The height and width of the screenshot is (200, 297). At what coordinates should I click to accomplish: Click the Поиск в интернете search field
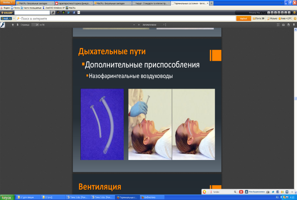tap(125, 18)
